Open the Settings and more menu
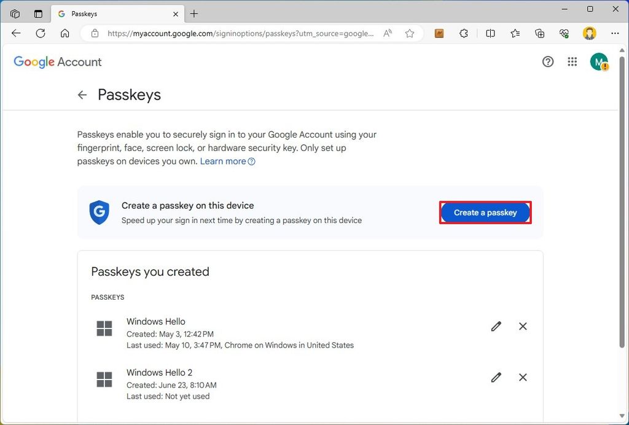This screenshot has height=425, width=629. [615, 33]
